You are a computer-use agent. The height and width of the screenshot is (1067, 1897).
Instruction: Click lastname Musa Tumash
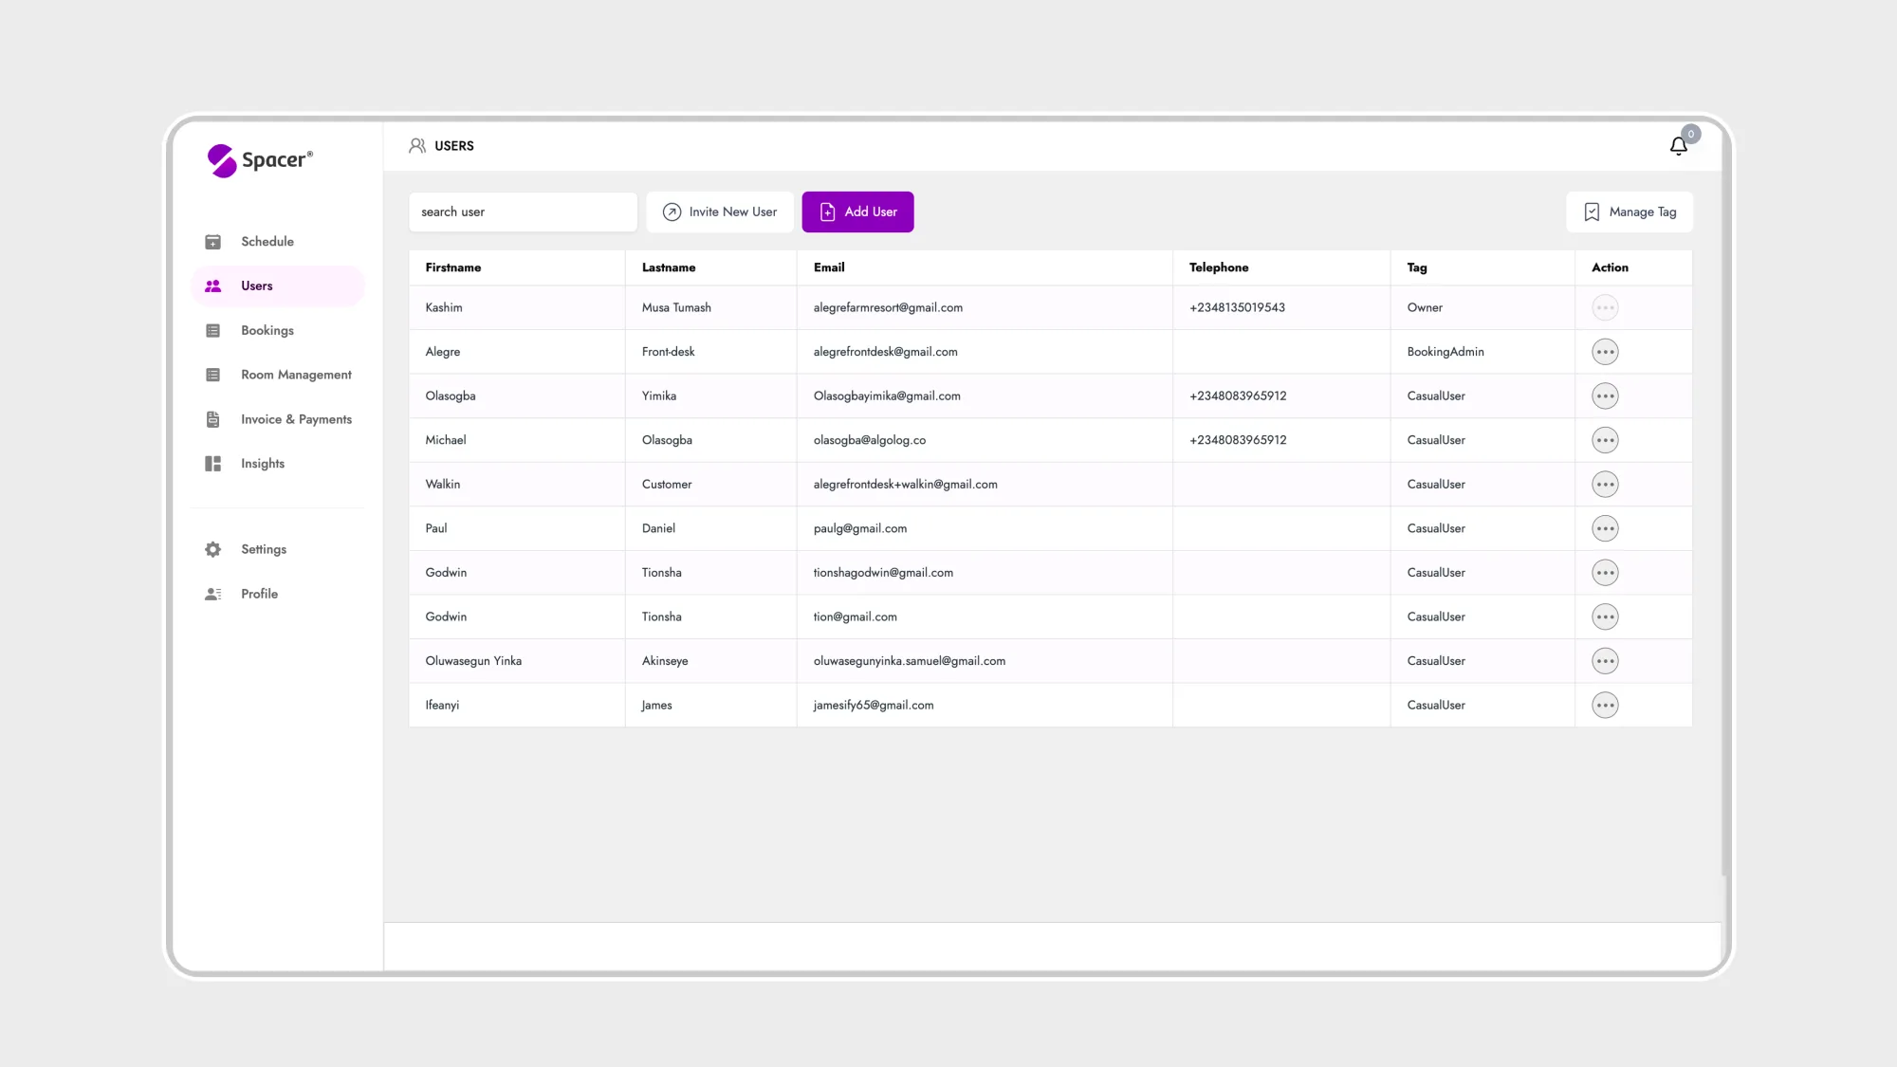(676, 307)
